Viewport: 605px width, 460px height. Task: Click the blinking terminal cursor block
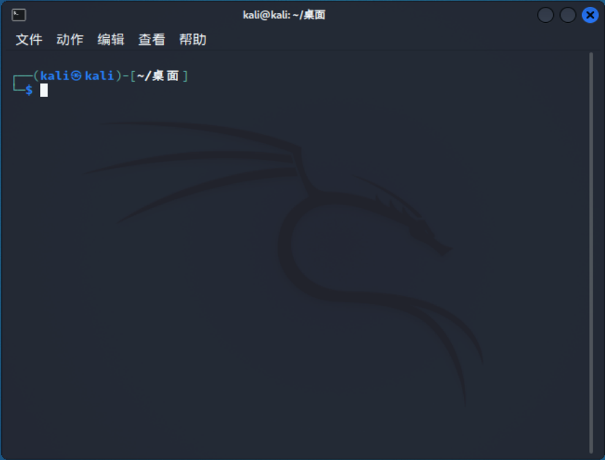coord(44,89)
